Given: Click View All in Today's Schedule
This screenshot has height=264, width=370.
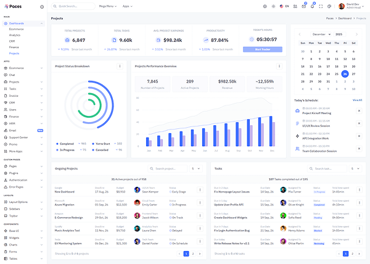Looking at the screenshot, I should (x=357, y=99).
